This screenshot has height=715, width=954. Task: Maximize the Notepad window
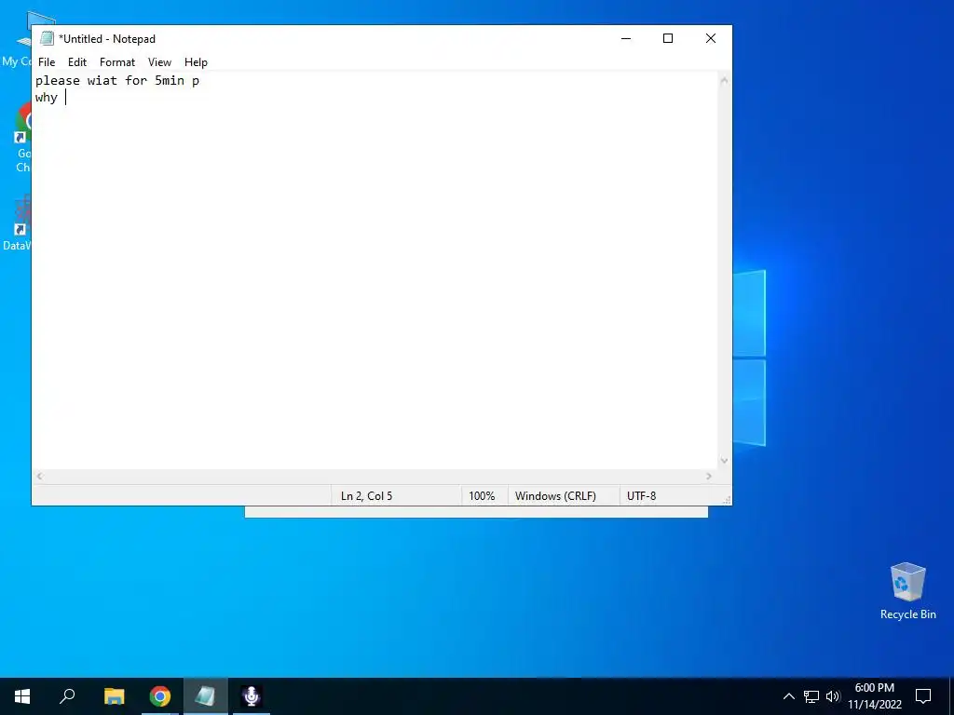[x=667, y=38]
